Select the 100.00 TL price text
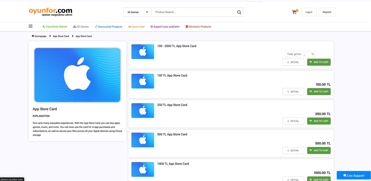Viewport: 371px width, 181px height. pyautogui.click(x=323, y=84)
